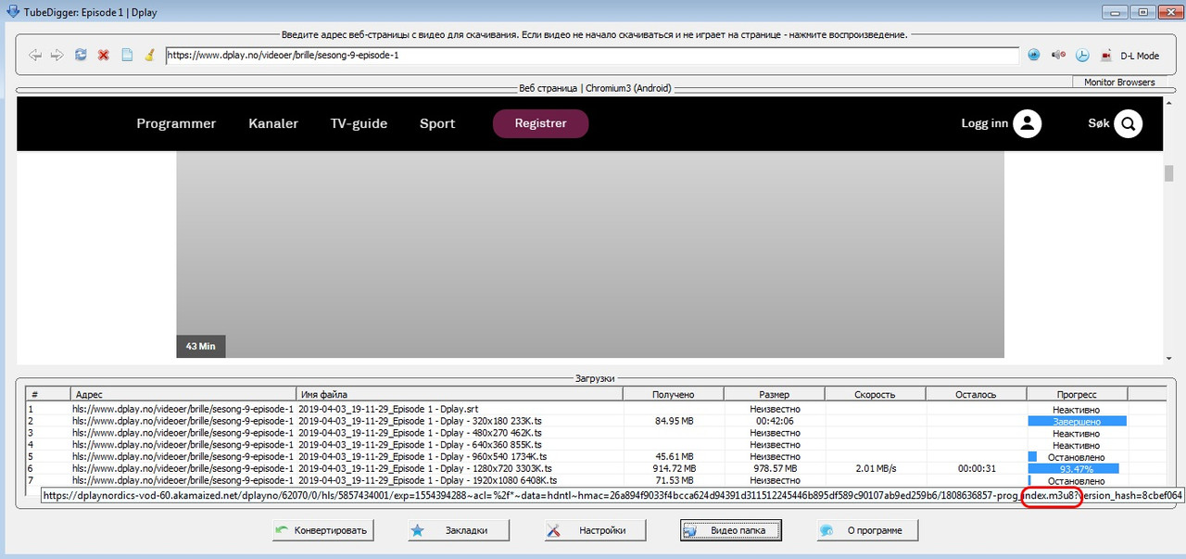Click the red recorder icon by D-L Mode

[x=1105, y=56]
